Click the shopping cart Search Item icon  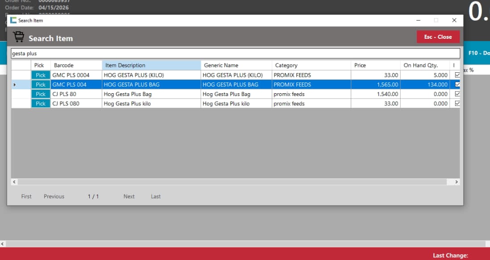[19, 37]
